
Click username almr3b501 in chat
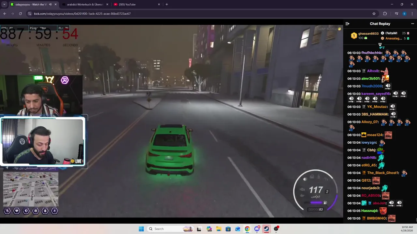pos(371,78)
